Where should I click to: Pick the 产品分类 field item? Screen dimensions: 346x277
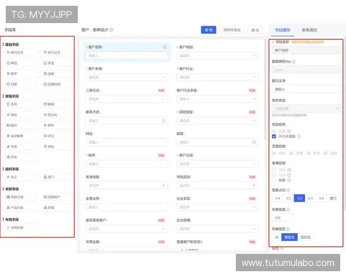click(21, 208)
